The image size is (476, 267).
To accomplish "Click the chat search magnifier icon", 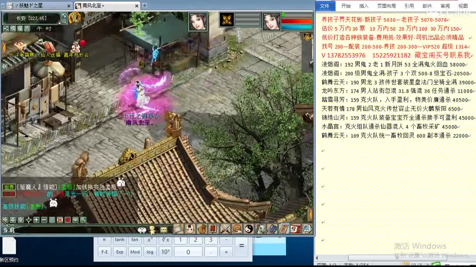I will coord(83,220).
